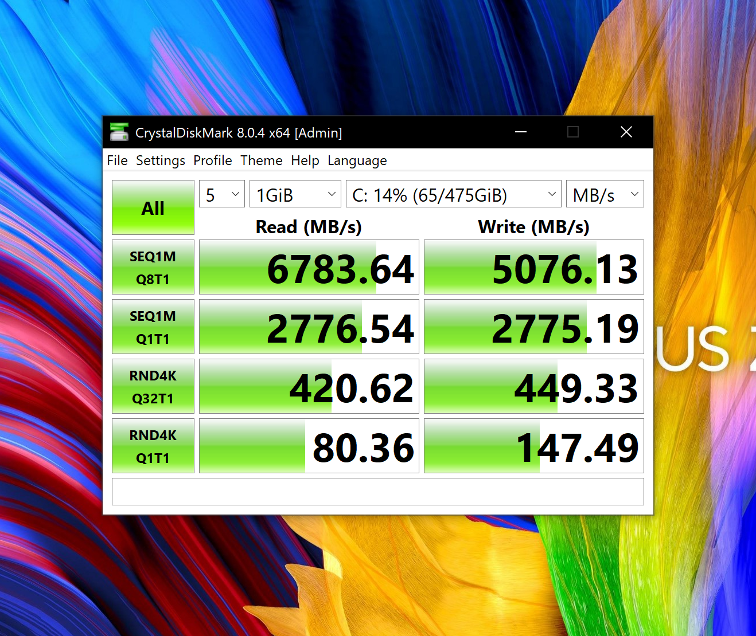Open the Language menu
This screenshot has width=756, height=636.
[357, 160]
